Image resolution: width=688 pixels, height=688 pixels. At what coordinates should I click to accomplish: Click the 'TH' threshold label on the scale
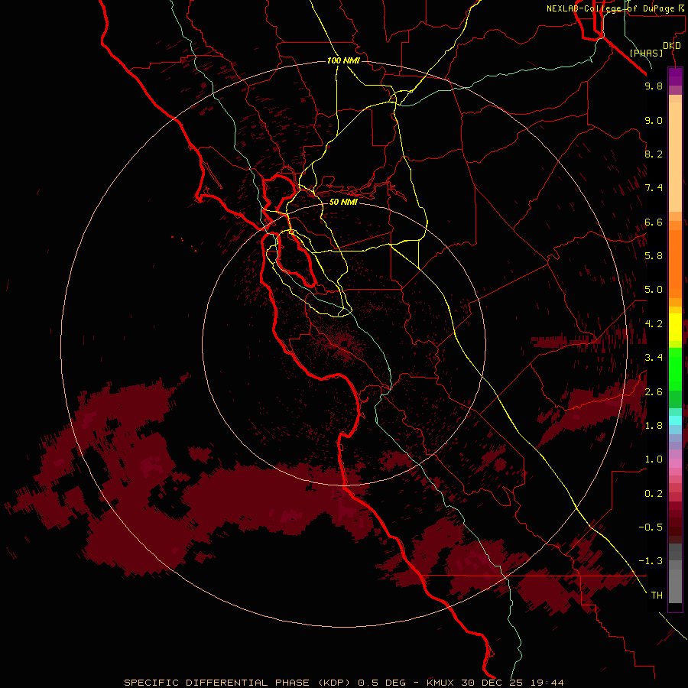click(657, 596)
